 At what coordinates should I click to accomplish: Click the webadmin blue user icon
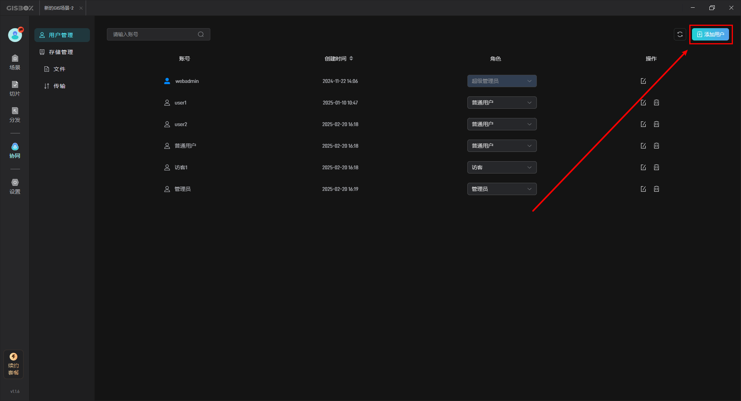[167, 81]
